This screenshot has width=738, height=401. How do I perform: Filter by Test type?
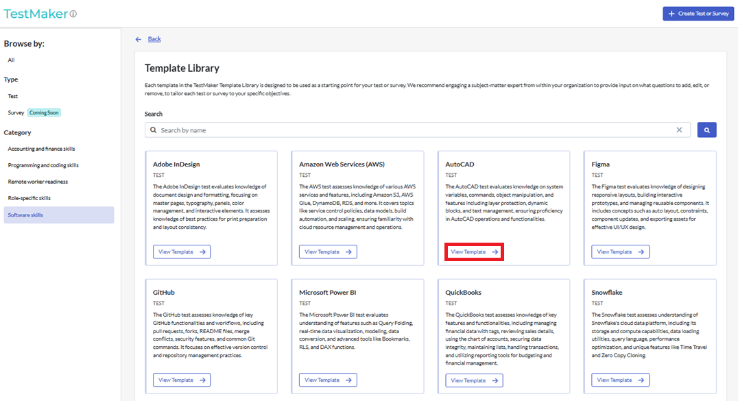pyautogui.click(x=13, y=96)
